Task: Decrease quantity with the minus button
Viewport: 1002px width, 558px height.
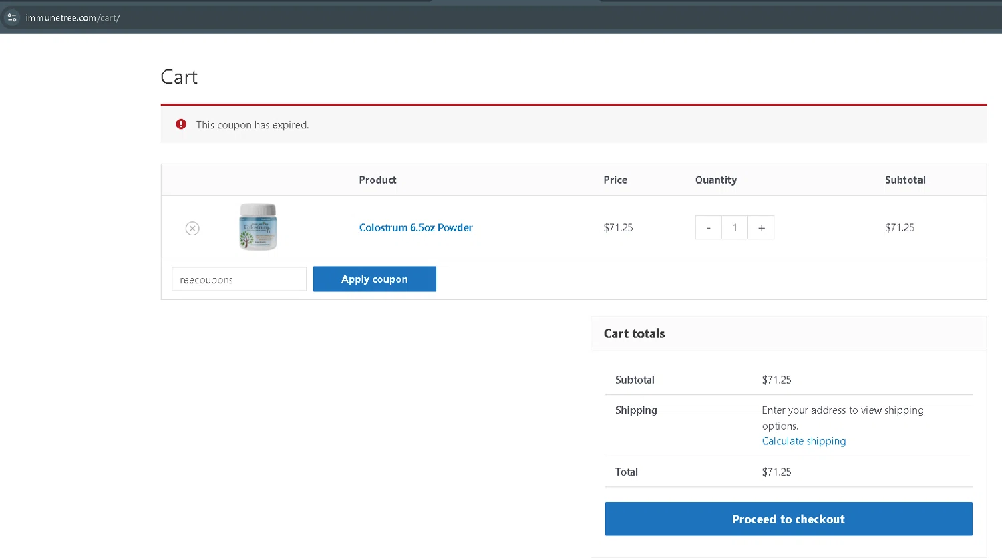Action: (x=708, y=228)
